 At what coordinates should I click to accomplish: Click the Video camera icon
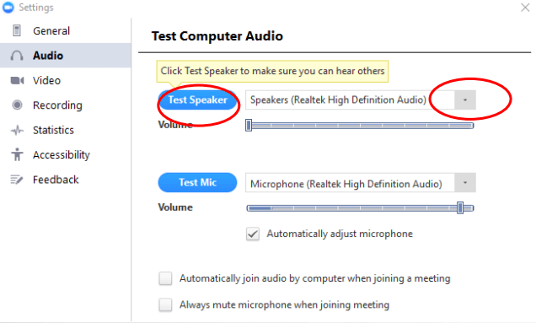[x=17, y=80]
